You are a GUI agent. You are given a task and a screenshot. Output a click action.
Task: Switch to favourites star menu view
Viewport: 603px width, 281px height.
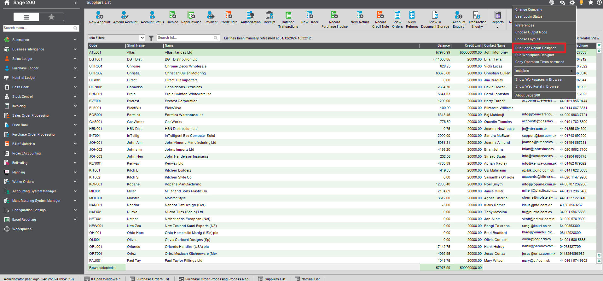pyautogui.click(x=51, y=17)
